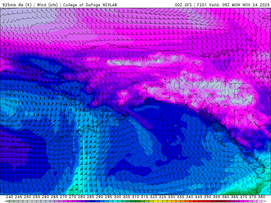Select the 265 value on color scale

54,197
